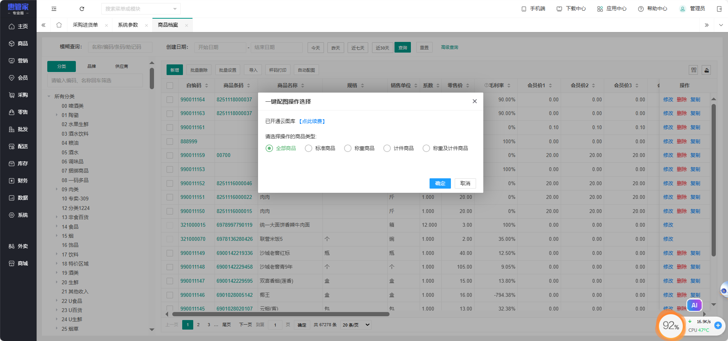Click the 确定 button in dialog

click(x=440, y=183)
